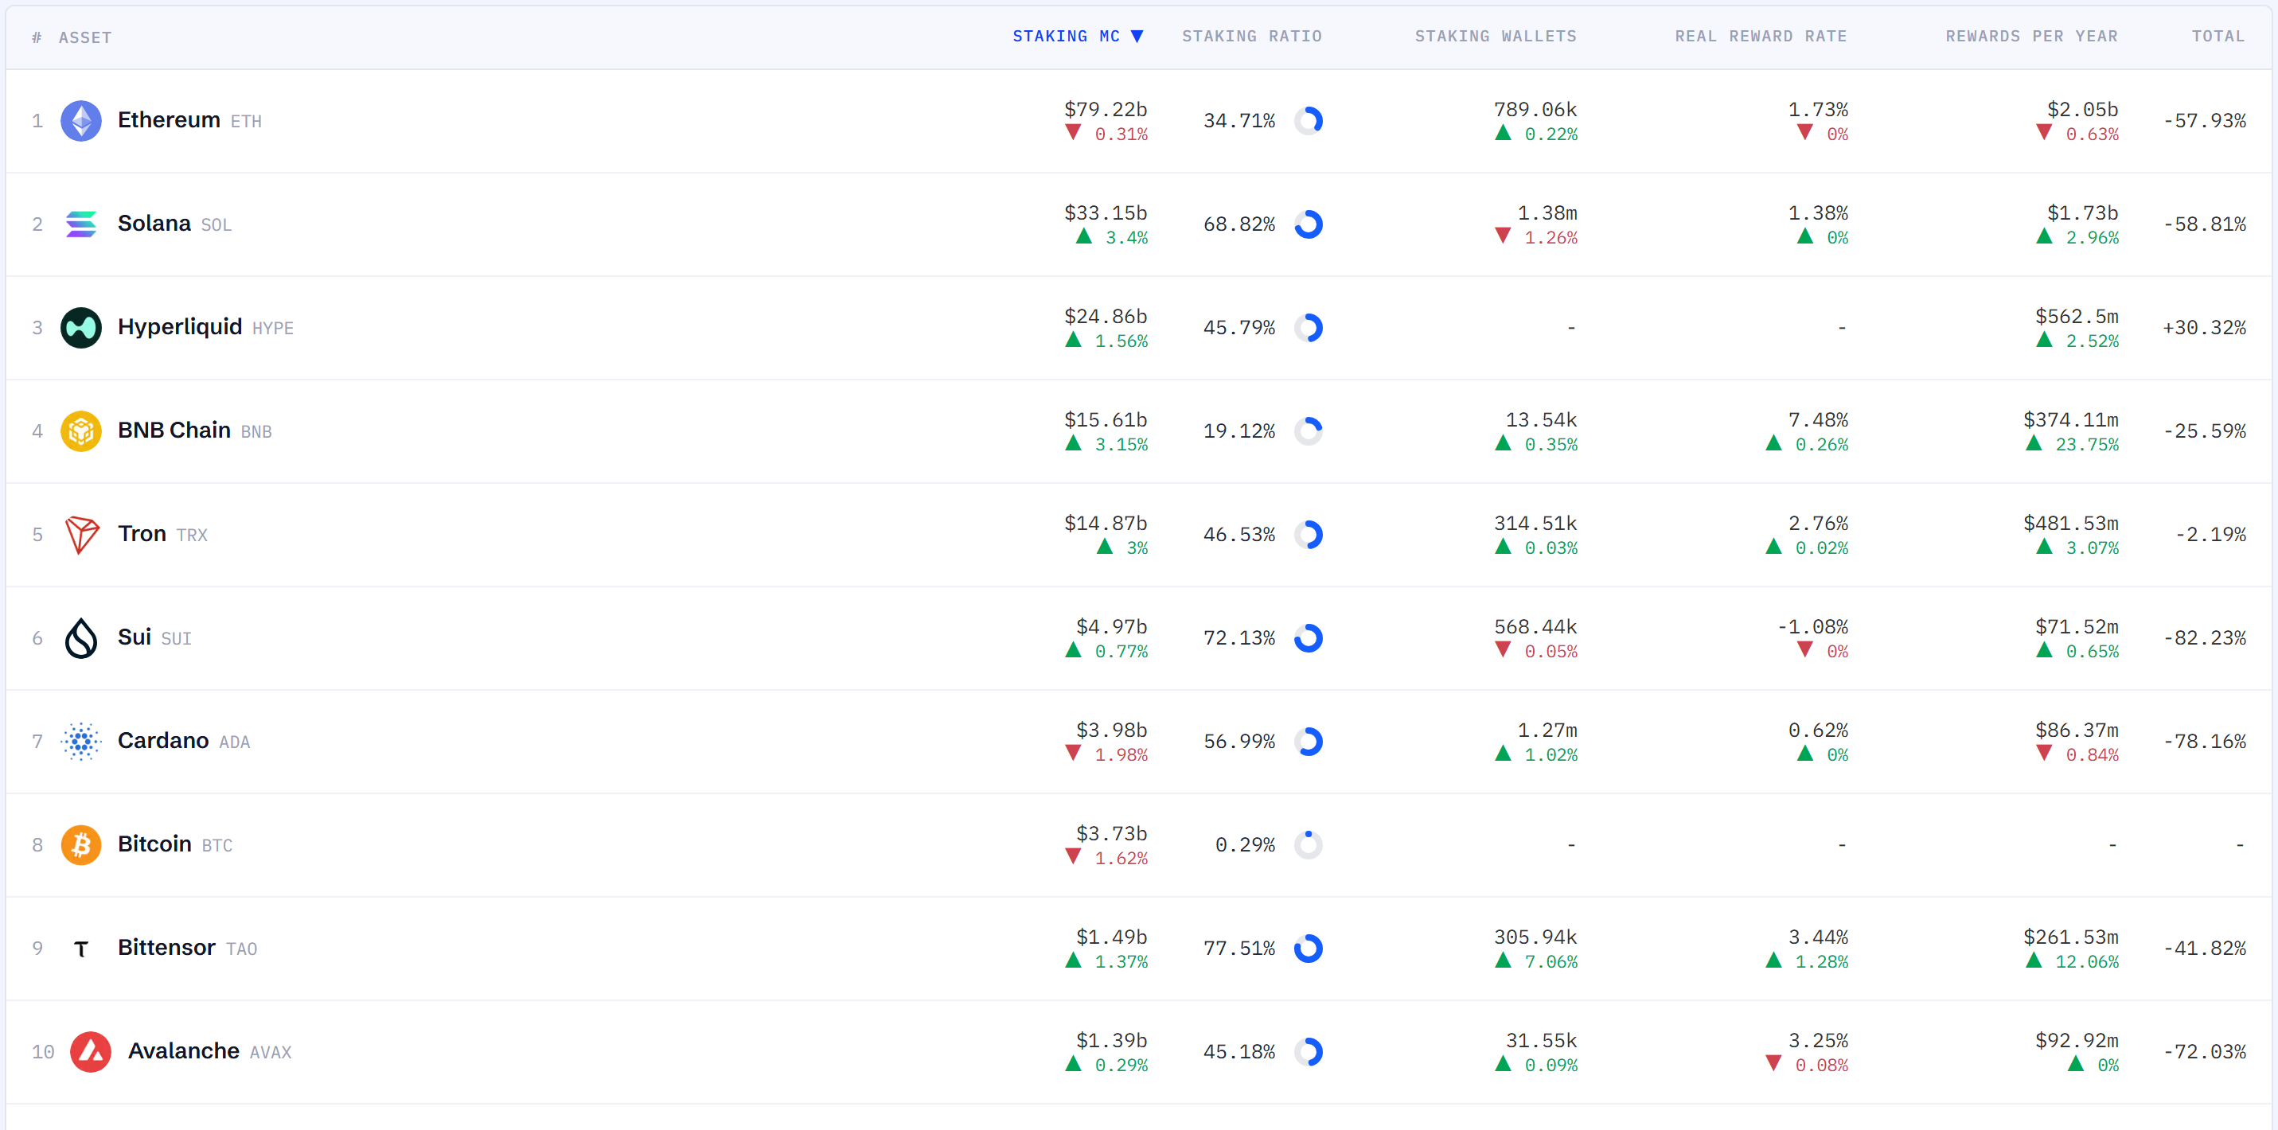
Task: Click Ethereum's 789.06k staking wallets value
Action: coord(1535,109)
